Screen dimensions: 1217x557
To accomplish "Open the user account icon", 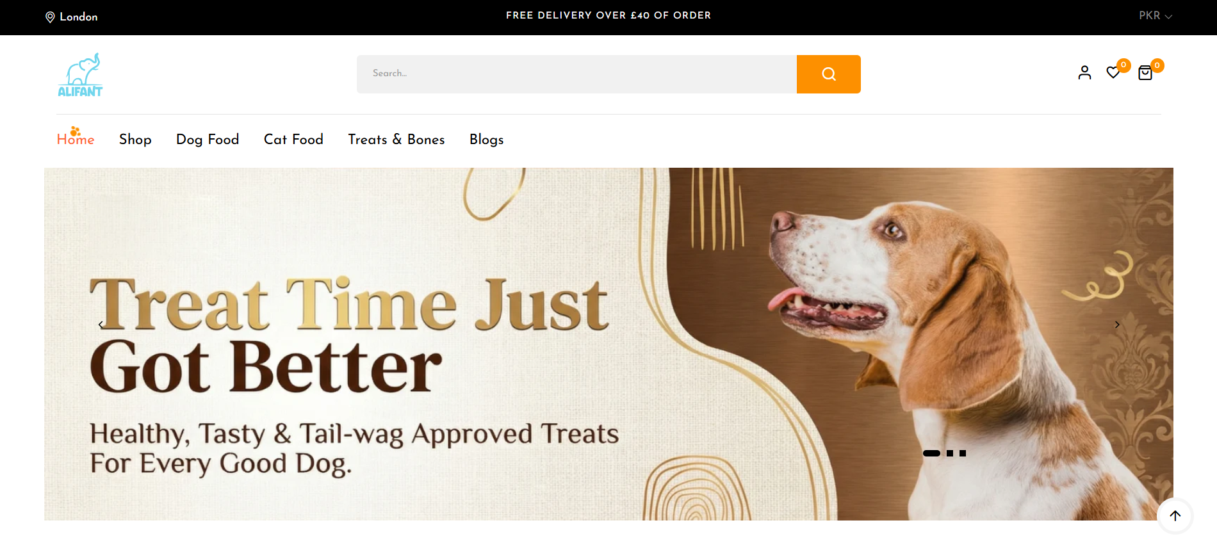I will (1084, 73).
